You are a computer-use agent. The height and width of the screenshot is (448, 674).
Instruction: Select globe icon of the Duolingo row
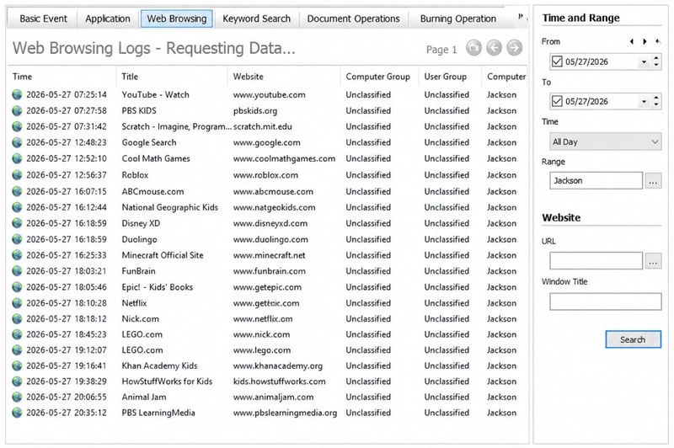pyautogui.click(x=17, y=239)
